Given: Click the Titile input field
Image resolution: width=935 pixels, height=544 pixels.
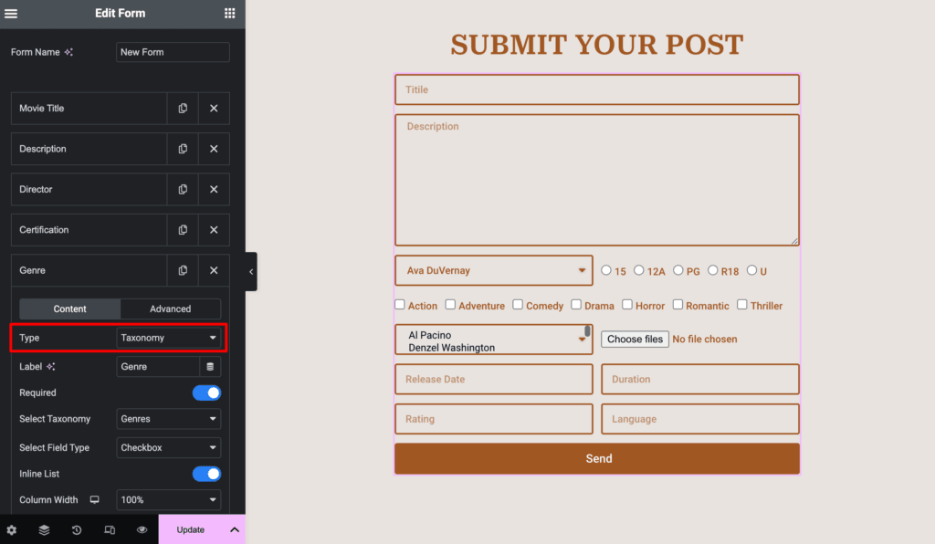Looking at the screenshot, I should 596,89.
